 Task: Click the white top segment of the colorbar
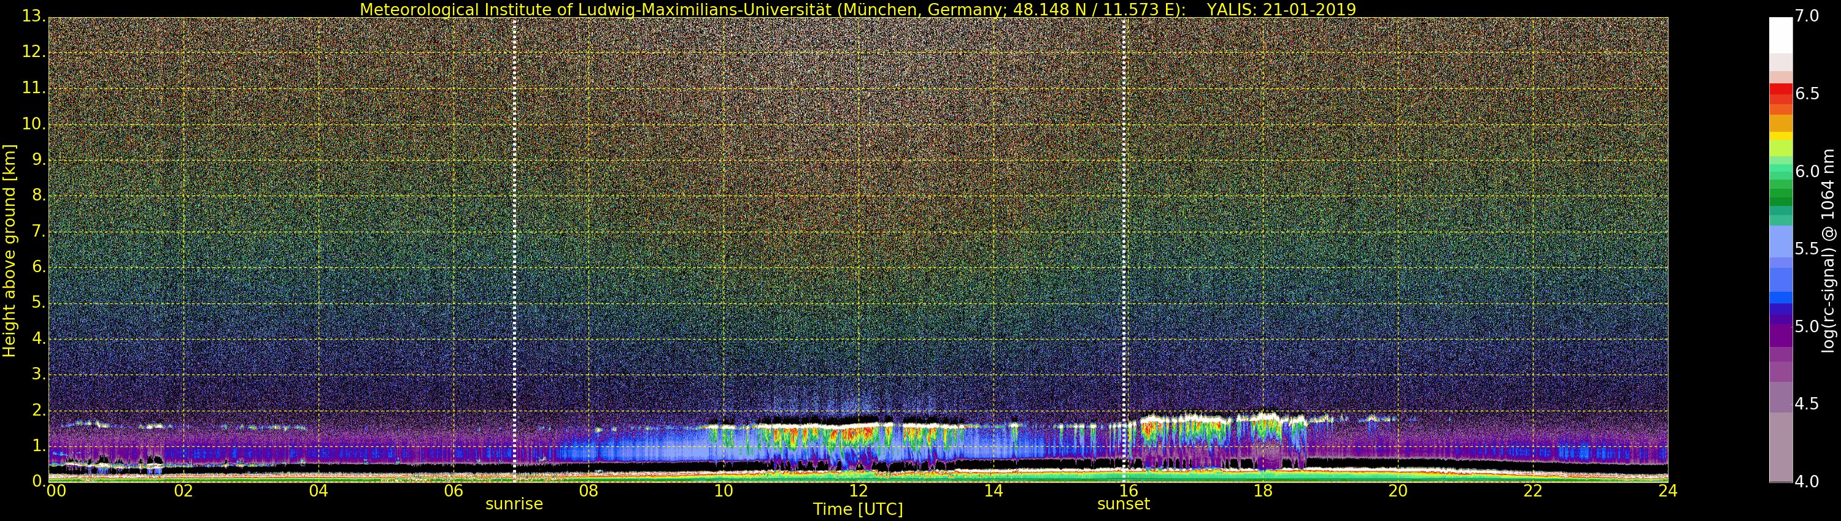(1780, 36)
